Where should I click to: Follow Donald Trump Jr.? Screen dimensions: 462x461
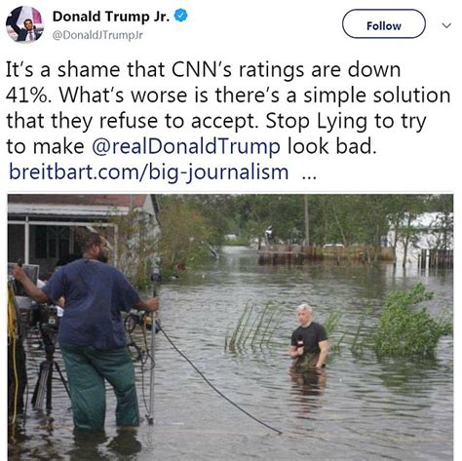pos(384,23)
